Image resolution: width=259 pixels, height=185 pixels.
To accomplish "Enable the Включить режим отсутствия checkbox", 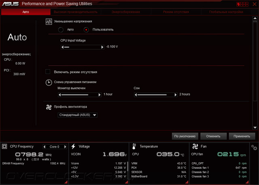I will (x=48, y=72).
